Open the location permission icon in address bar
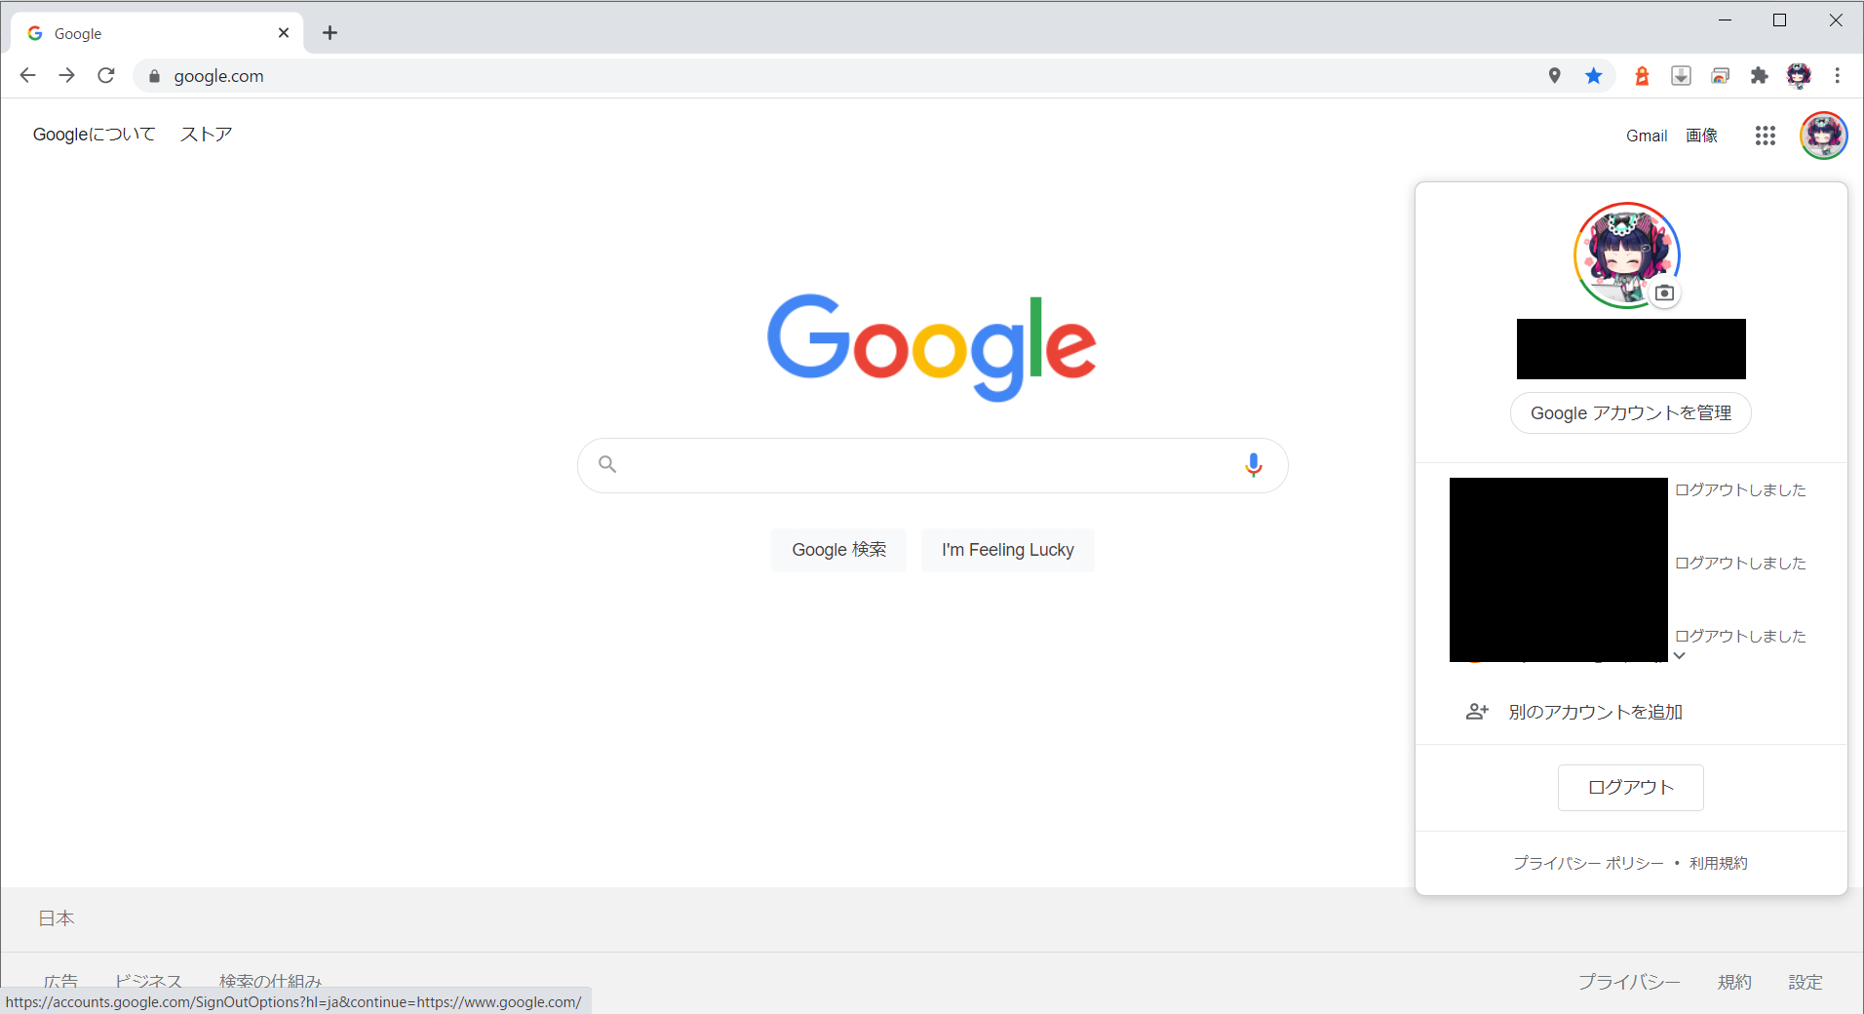 click(x=1554, y=75)
